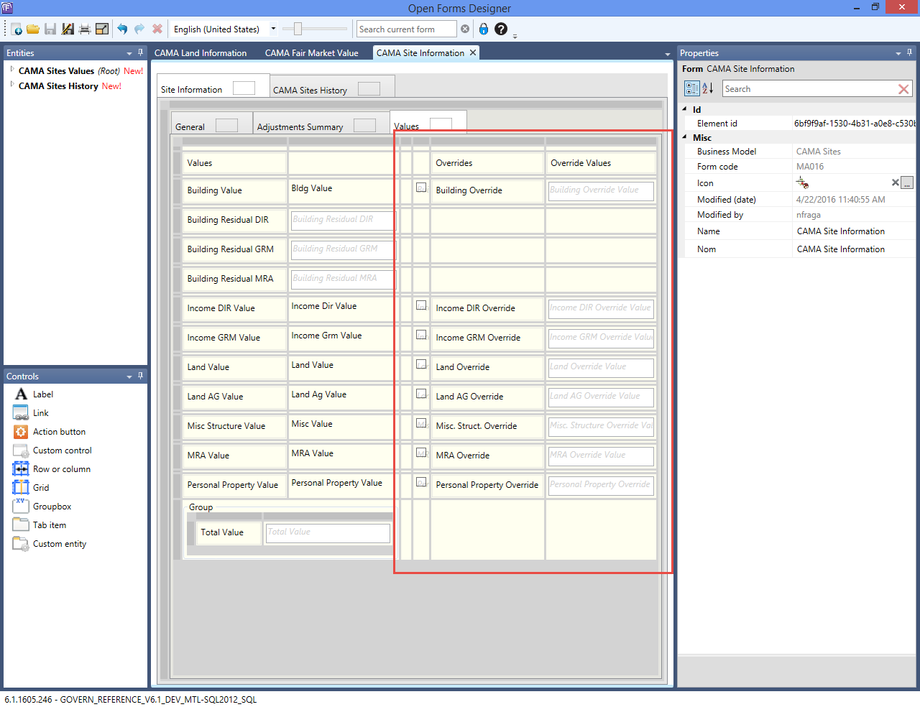This screenshot has width=920, height=707.
Task: Open the Adjustments Summary tab
Action: (300, 126)
